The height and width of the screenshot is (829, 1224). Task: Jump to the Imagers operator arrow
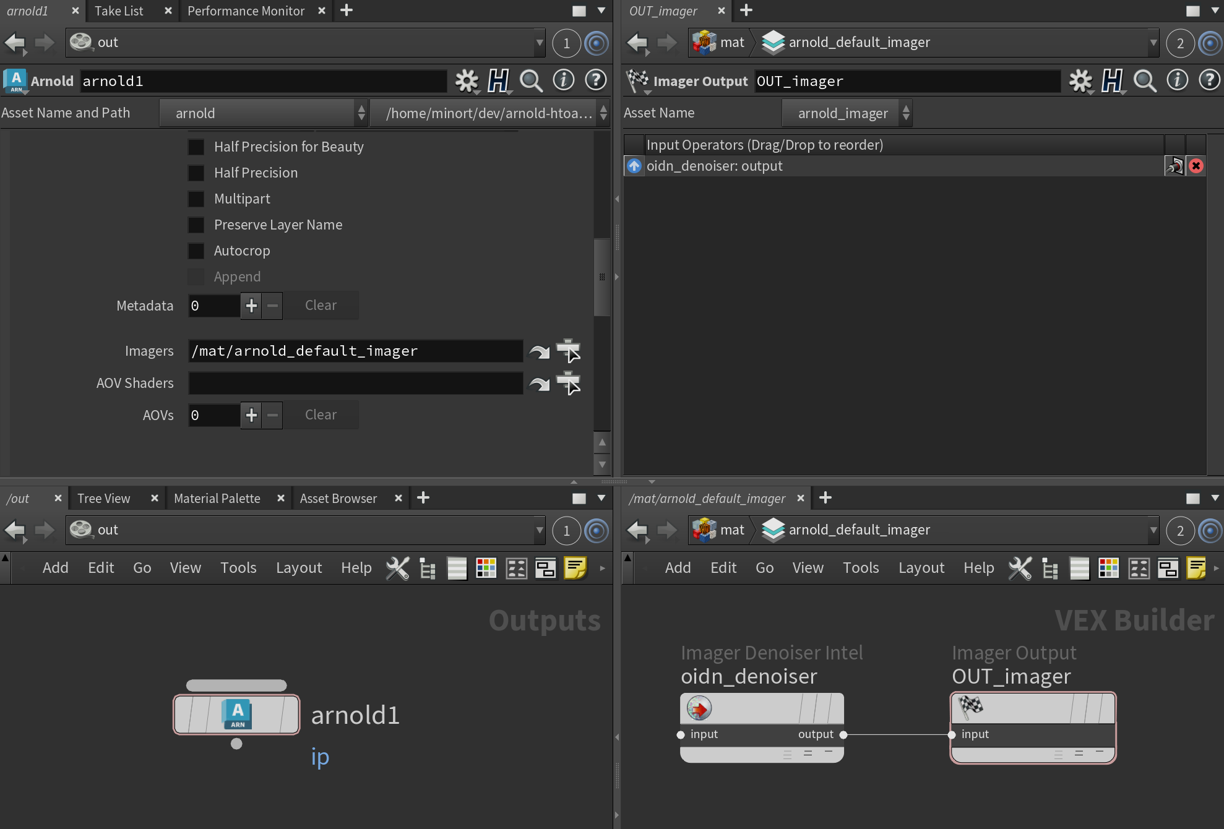[539, 351]
